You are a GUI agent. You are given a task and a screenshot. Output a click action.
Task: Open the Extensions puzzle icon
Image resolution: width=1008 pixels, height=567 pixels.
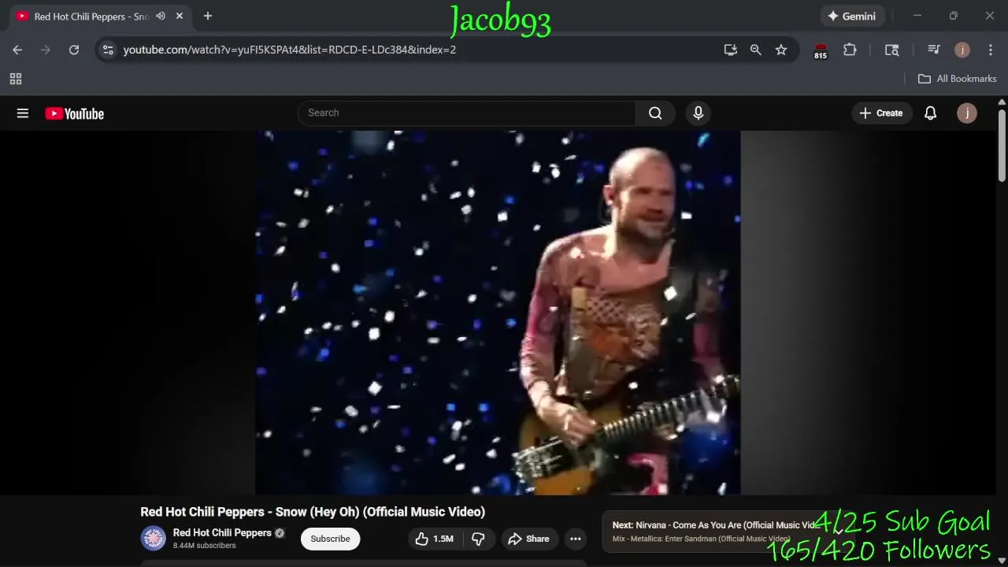pos(850,50)
